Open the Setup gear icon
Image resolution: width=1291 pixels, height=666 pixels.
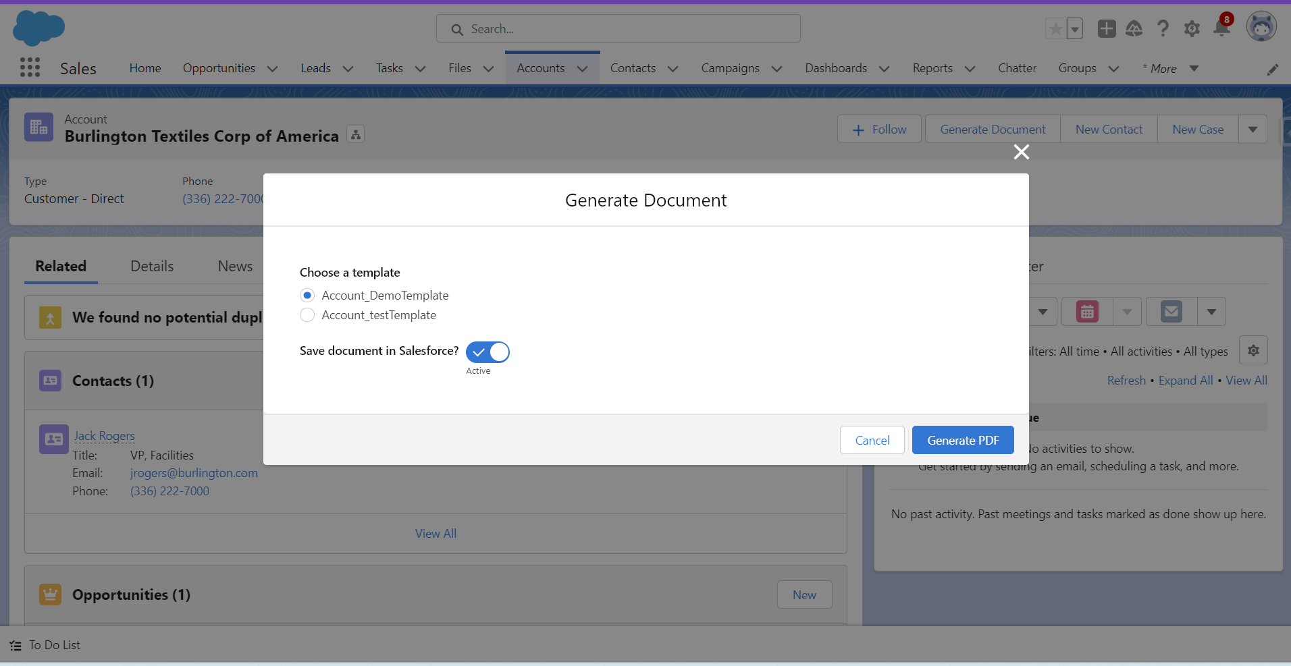[1192, 28]
